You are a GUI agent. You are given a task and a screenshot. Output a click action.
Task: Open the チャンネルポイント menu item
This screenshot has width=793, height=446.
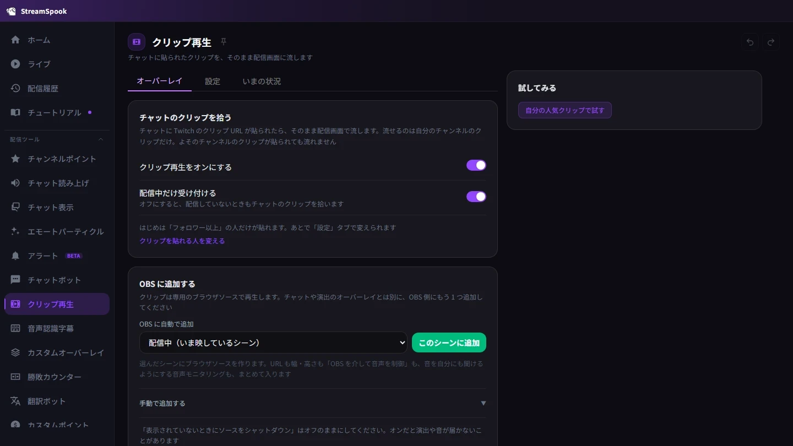(57, 159)
